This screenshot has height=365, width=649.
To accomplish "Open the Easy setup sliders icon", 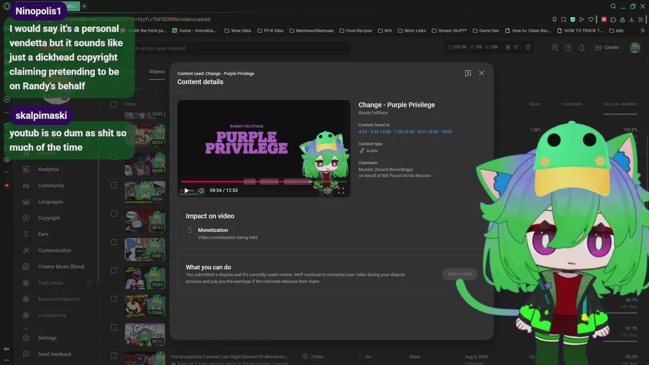I will [x=640, y=19].
